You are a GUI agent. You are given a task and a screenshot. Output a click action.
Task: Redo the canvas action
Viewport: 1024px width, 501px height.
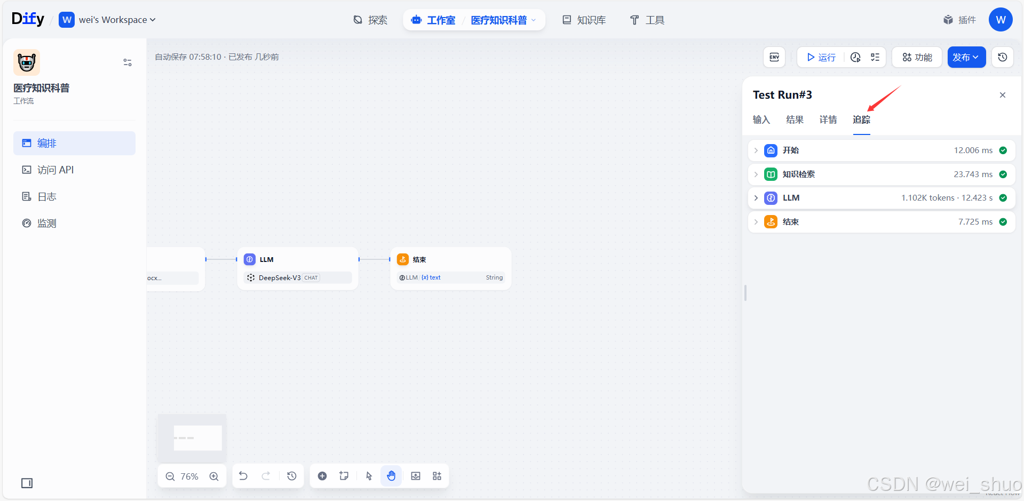coord(266,476)
